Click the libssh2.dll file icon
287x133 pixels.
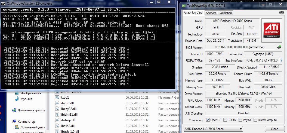tap(57, 126)
